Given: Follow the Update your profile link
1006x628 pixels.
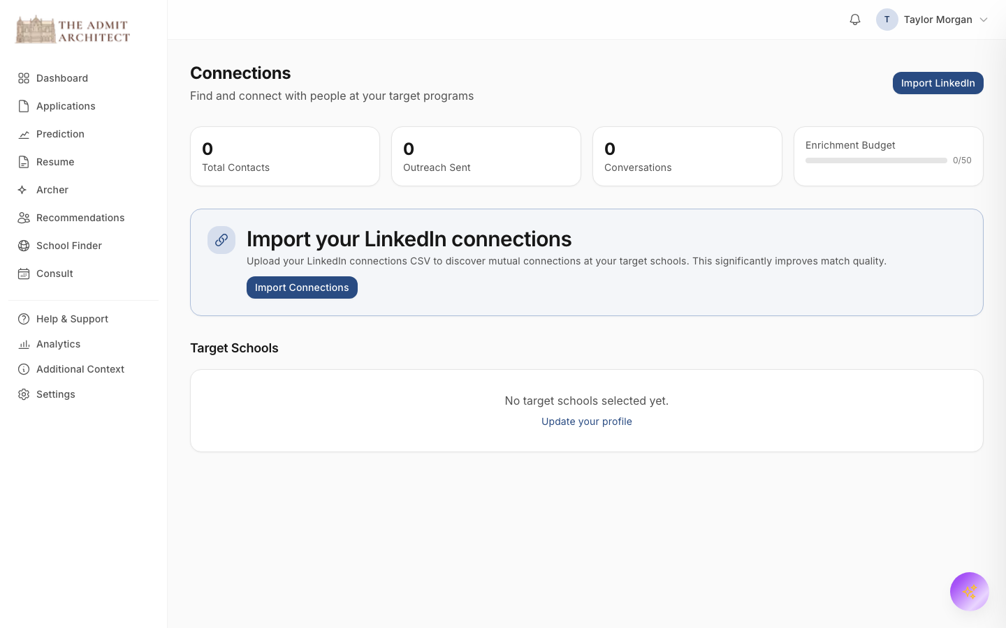Looking at the screenshot, I should 587,421.
